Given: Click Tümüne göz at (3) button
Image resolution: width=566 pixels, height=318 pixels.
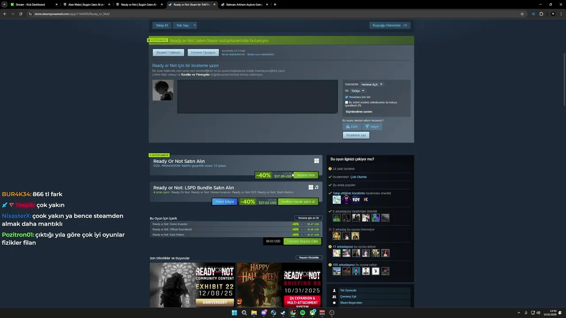Looking at the screenshot, I should coord(308,218).
